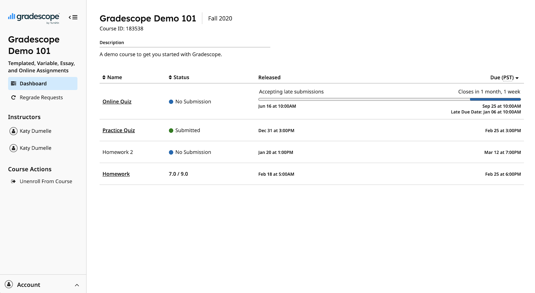This screenshot has width=535, height=293.
Task: Click due date Sep 25 at 10:00AM
Action: pos(502,106)
